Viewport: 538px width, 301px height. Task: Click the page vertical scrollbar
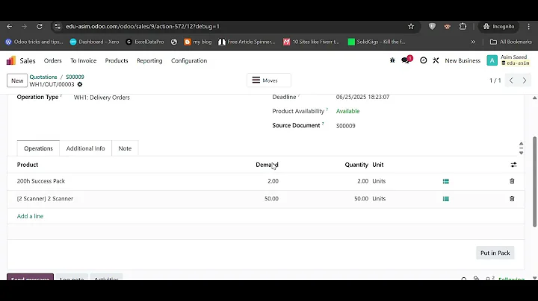pos(534,181)
